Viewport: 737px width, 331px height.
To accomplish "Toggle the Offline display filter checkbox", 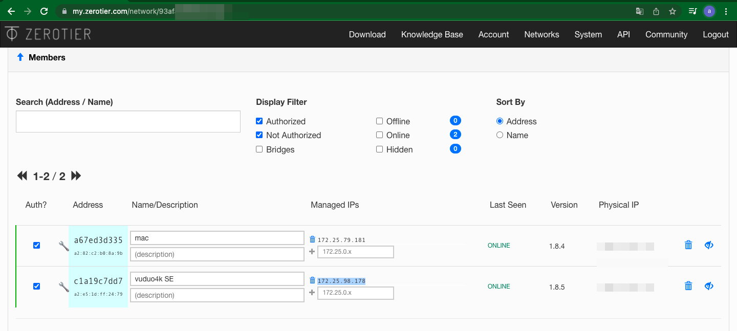I will (x=379, y=121).
